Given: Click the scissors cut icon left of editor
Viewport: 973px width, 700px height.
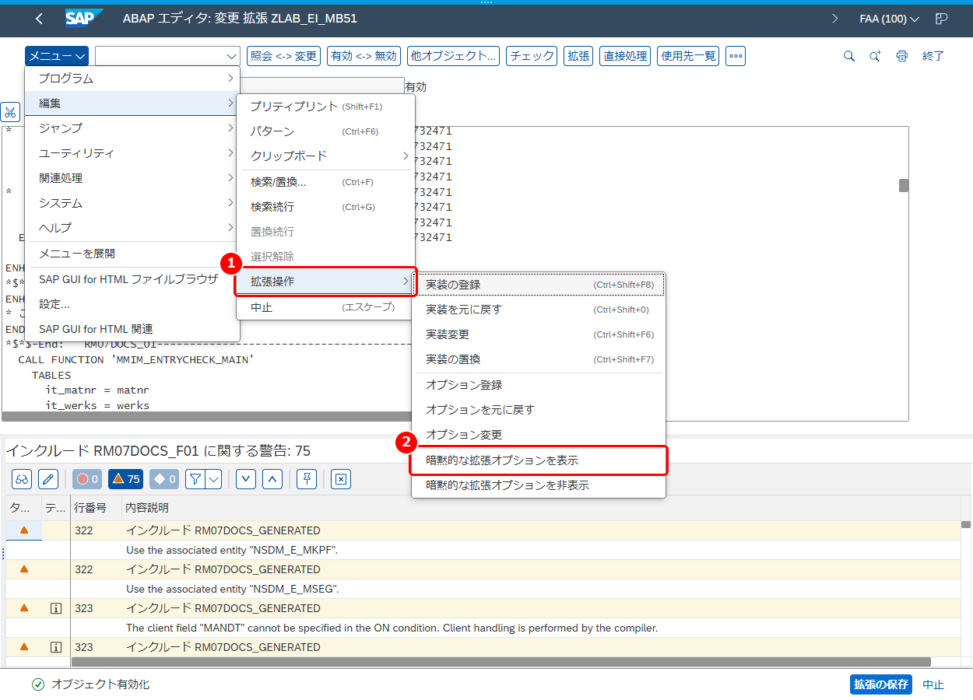Looking at the screenshot, I should point(10,112).
